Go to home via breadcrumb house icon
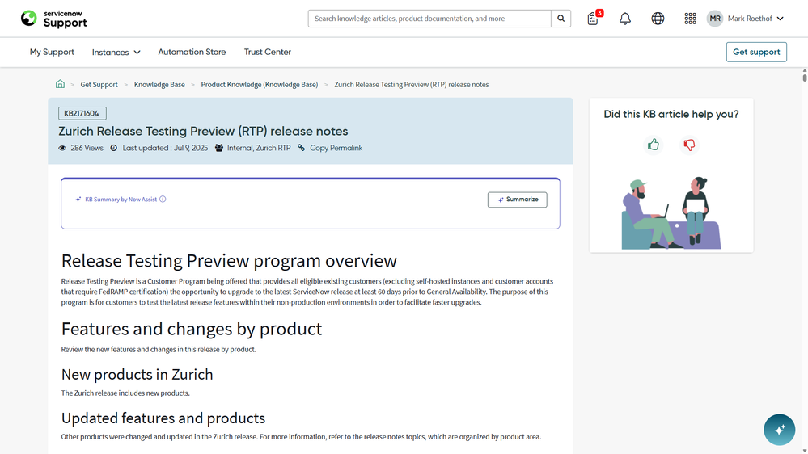This screenshot has height=454, width=808. pos(61,84)
